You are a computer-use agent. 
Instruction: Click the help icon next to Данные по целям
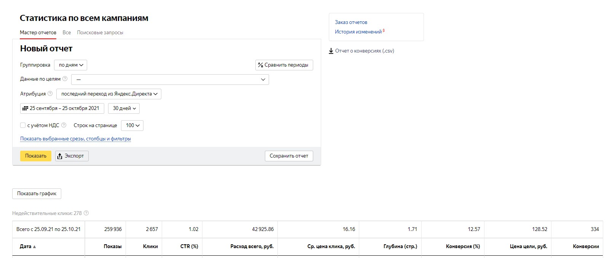[65, 79]
